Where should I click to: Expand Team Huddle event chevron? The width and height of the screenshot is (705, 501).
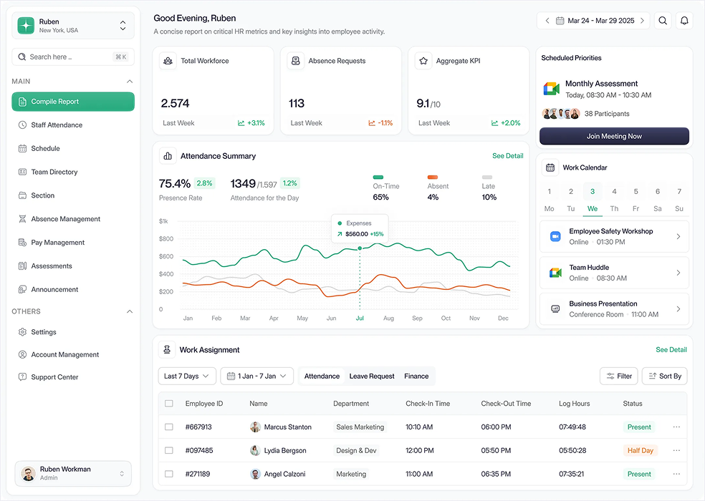tap(678, 273)
